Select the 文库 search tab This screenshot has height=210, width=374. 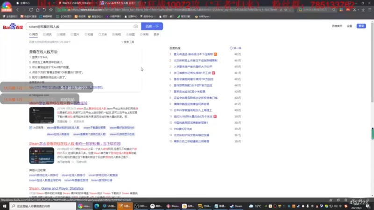[102, 35]
